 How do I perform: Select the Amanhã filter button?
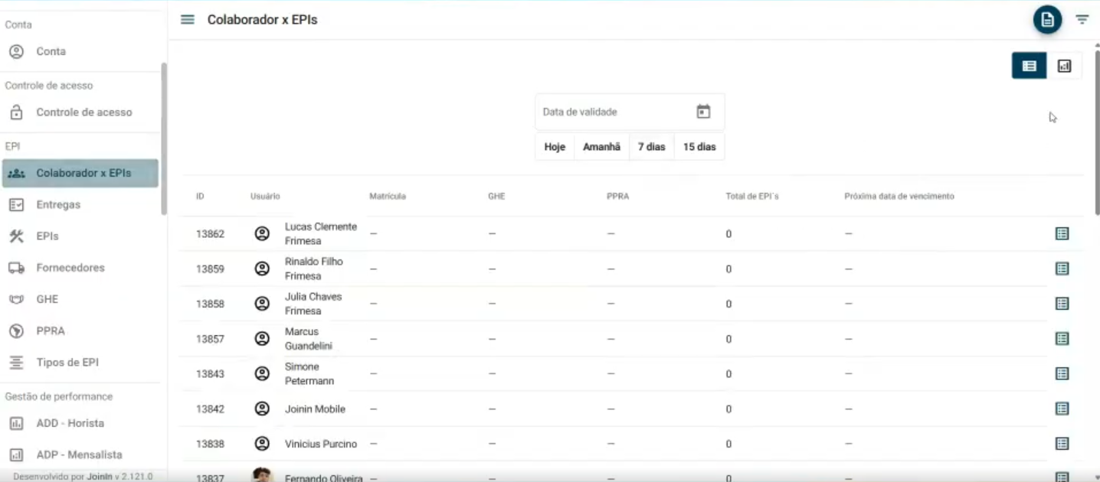click(601, 147)
